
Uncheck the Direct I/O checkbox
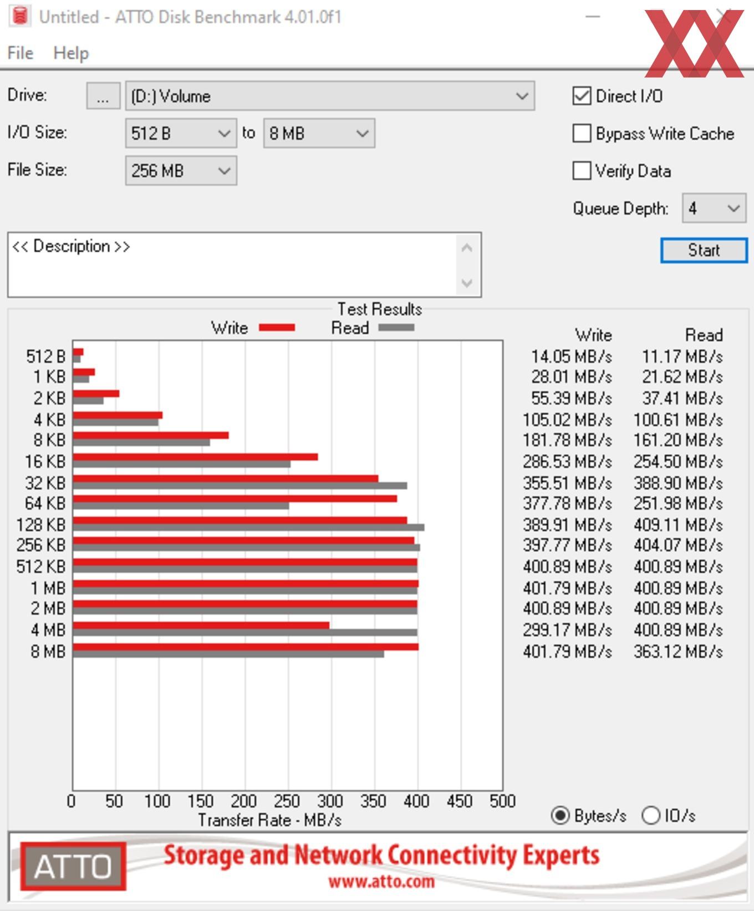[x=582, y=96]
